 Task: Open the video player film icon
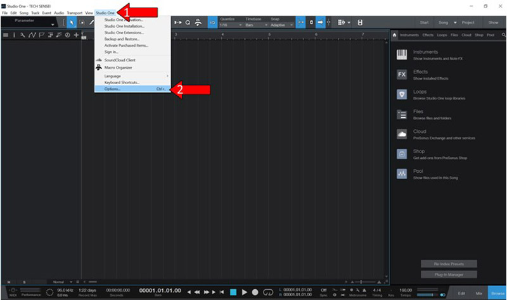tap(360, 22)
